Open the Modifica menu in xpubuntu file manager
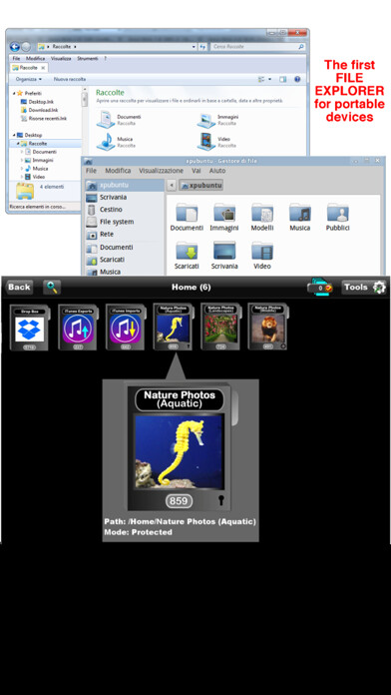This screenshot has height=695, width=391. (x=118, y=171)
